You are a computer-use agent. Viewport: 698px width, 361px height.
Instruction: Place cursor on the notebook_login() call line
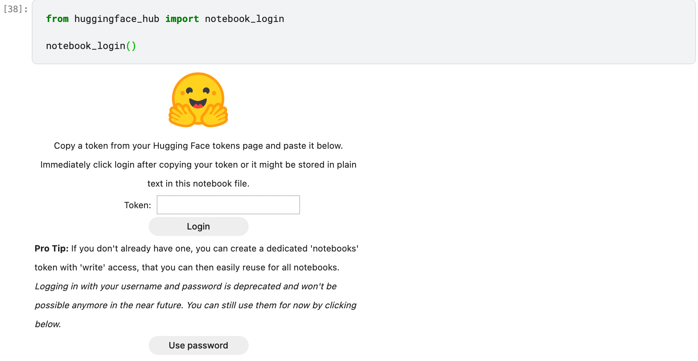tap(85, 46)
